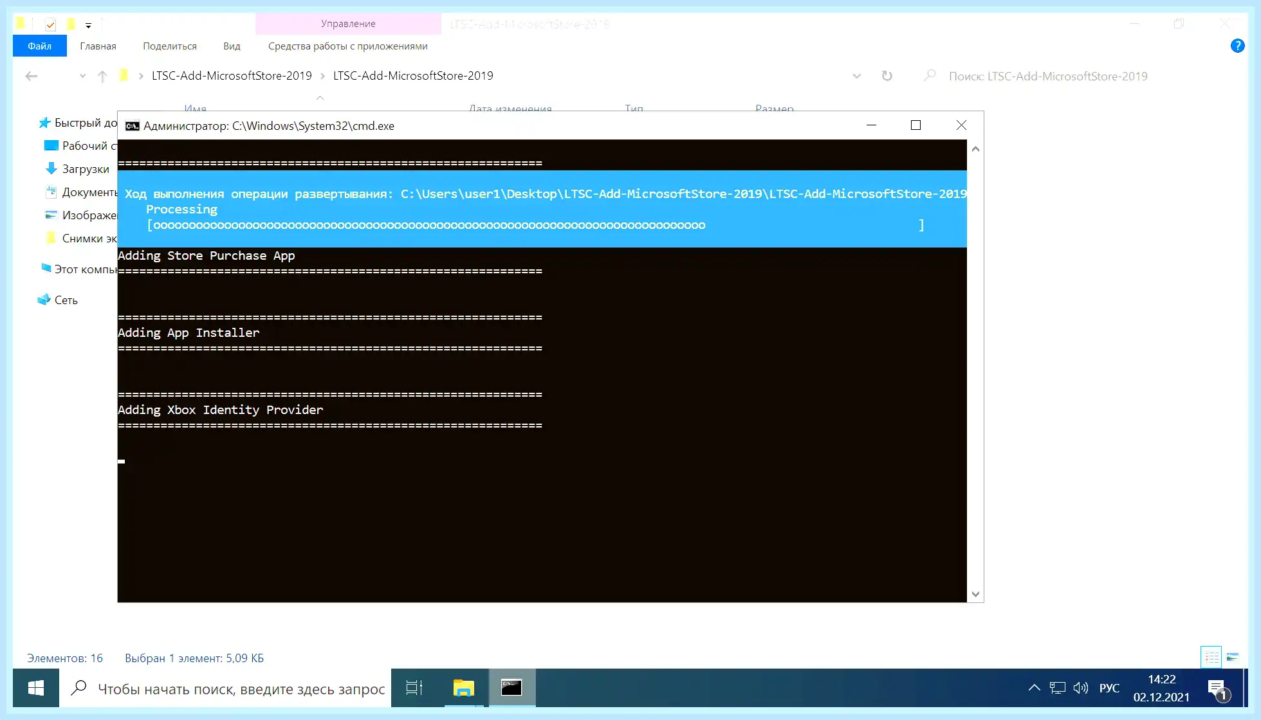Select the Средства работы с приложениями tab

click(347, 46)
